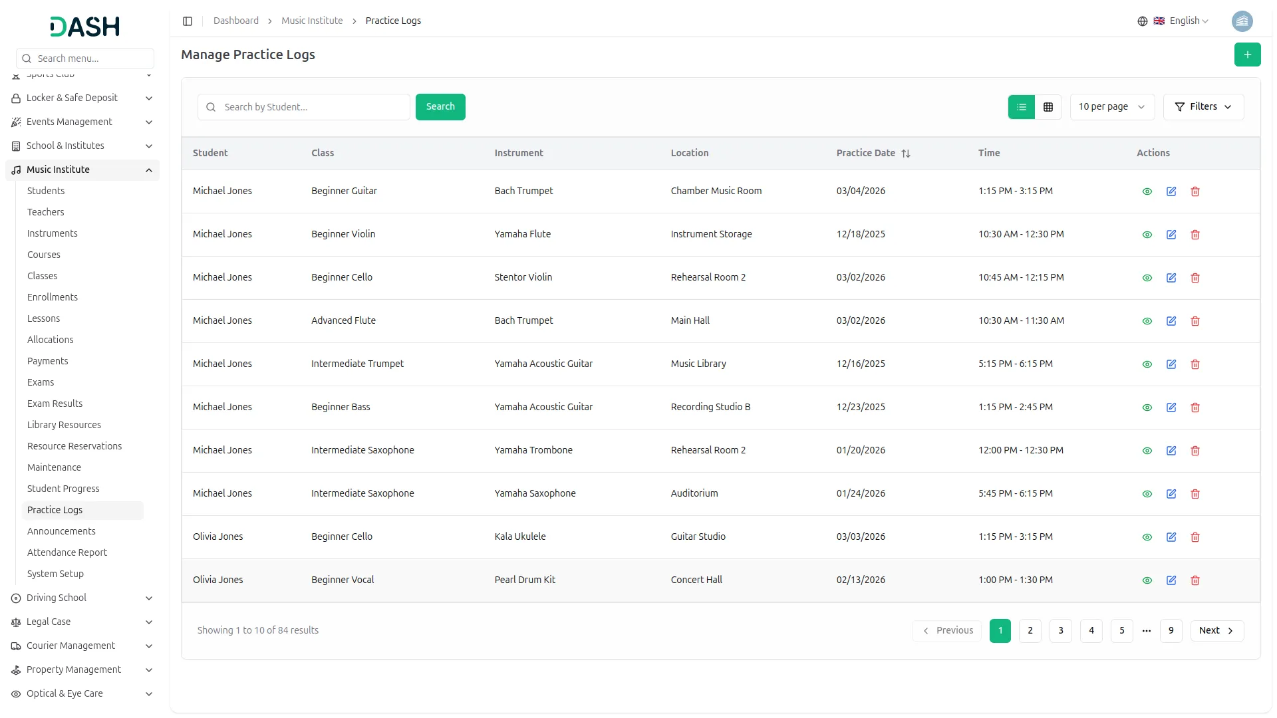
Task: View the Intermediate Trumpet log eye icon
Action: pos(1147,364)
